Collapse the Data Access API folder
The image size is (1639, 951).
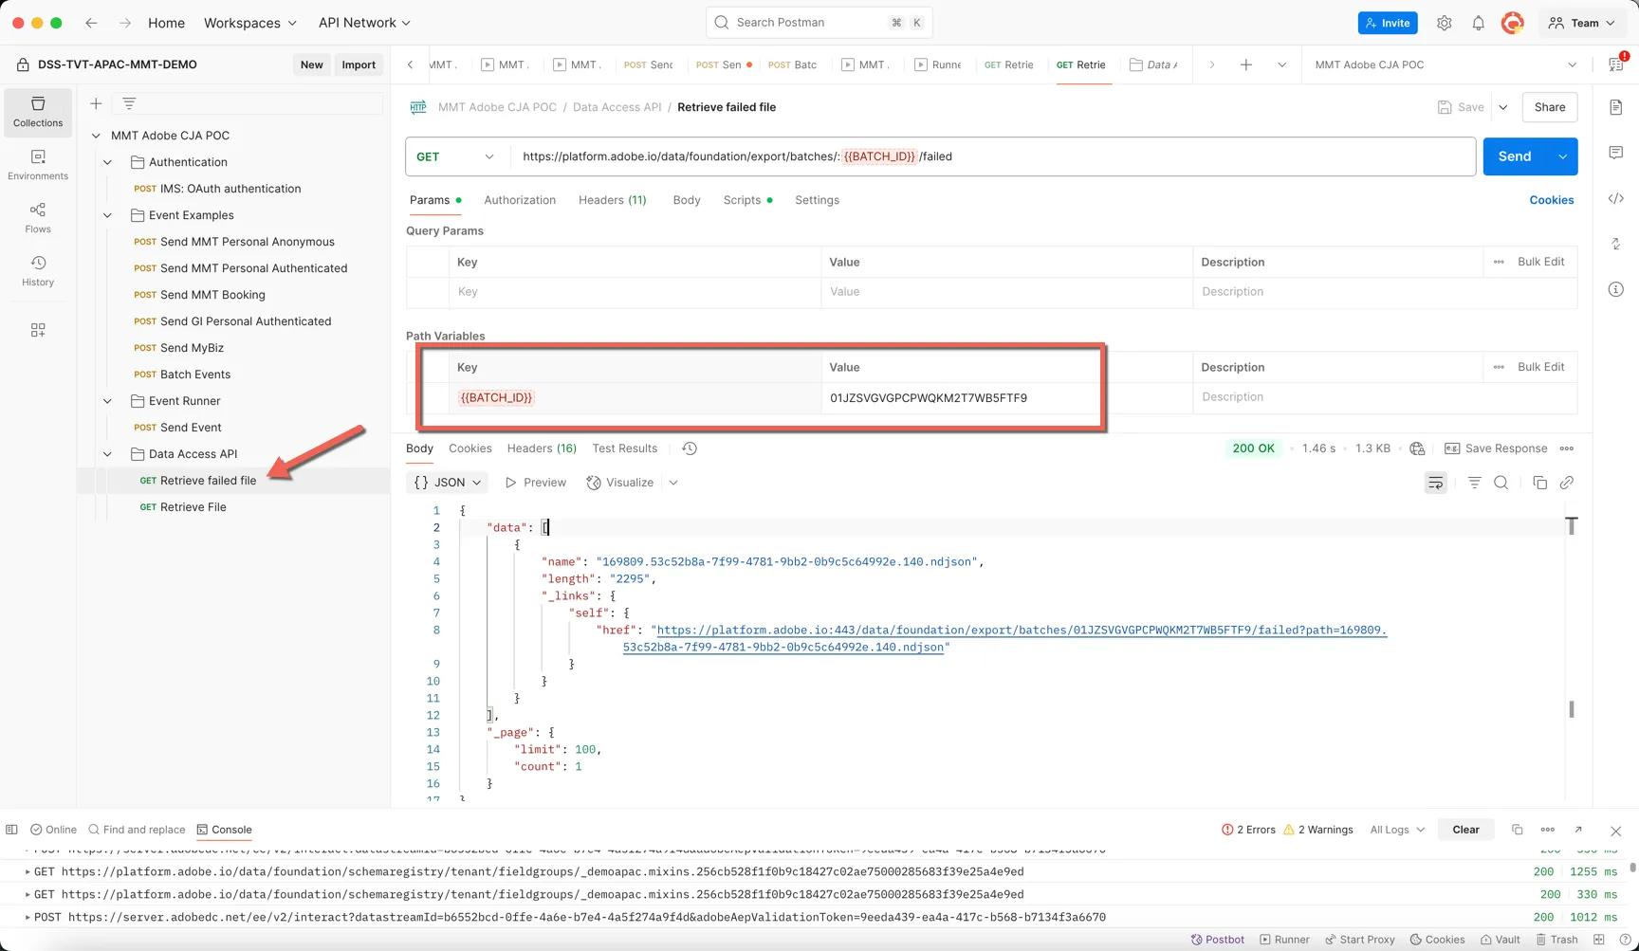click(108, 454)
